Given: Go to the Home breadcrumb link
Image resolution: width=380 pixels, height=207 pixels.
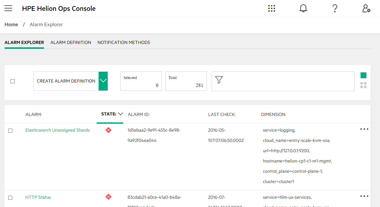Looking at the screenshot, I should 11,24.
